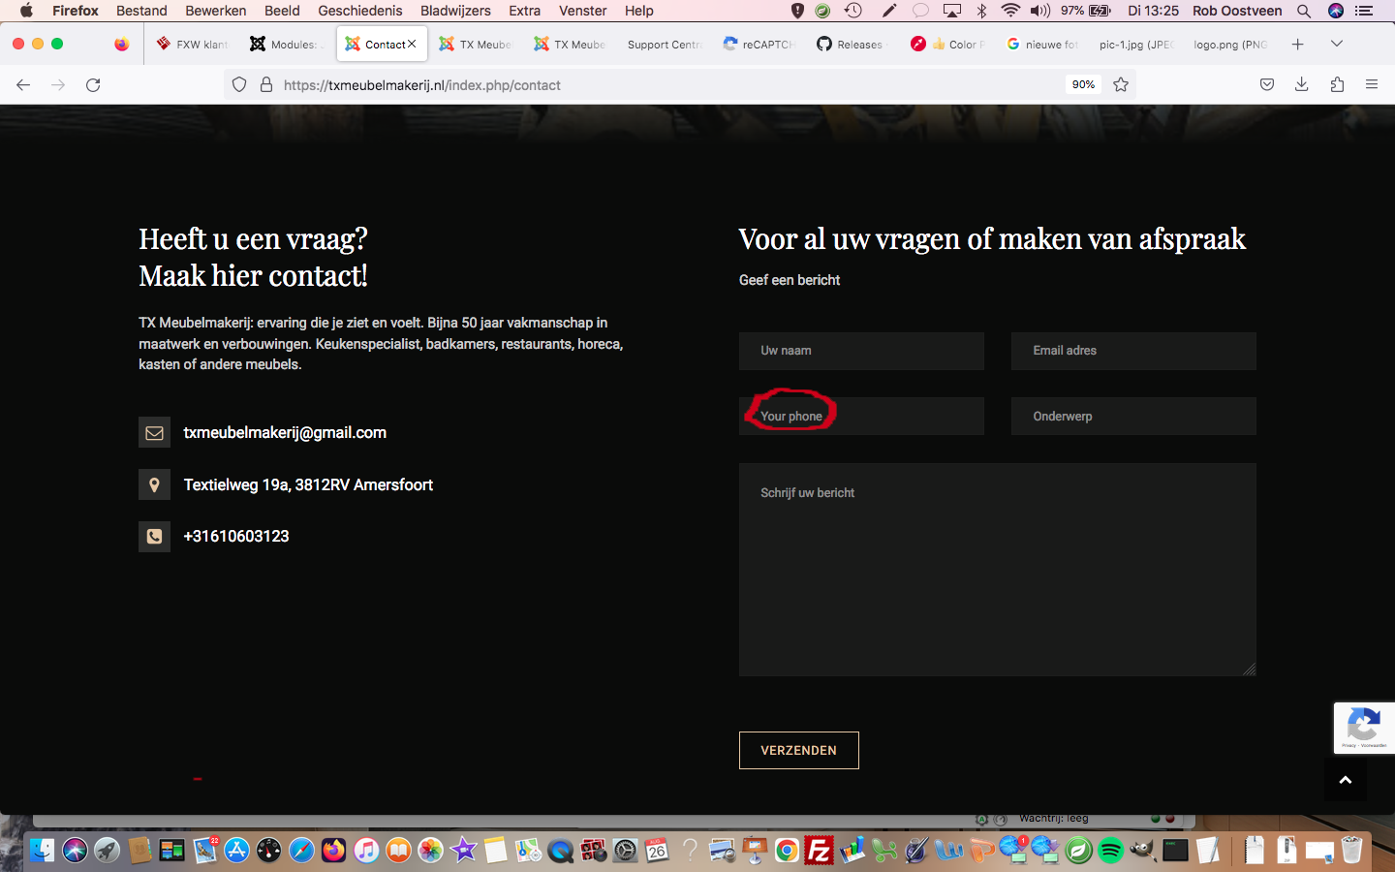Focus the Email adres input field
The height and width of the screenshot is (872, 1395).
pyautogui.click(x=1133, y=351)
